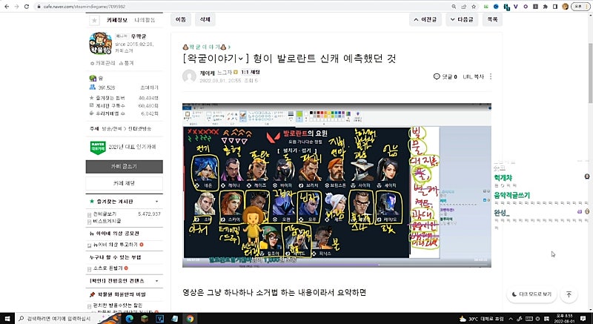This screenshot has width=593, height=324.
Task: Show hidden tray icons with the chevron
Action: point(511,319)
